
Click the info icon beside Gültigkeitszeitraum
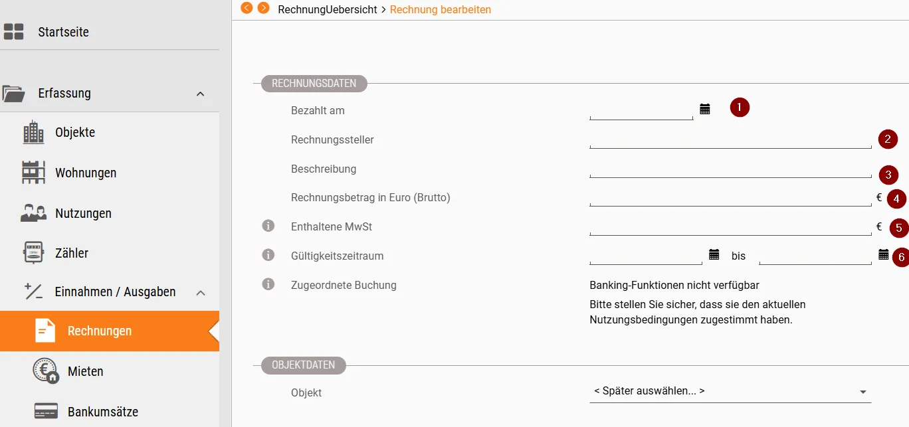(268, 256)
